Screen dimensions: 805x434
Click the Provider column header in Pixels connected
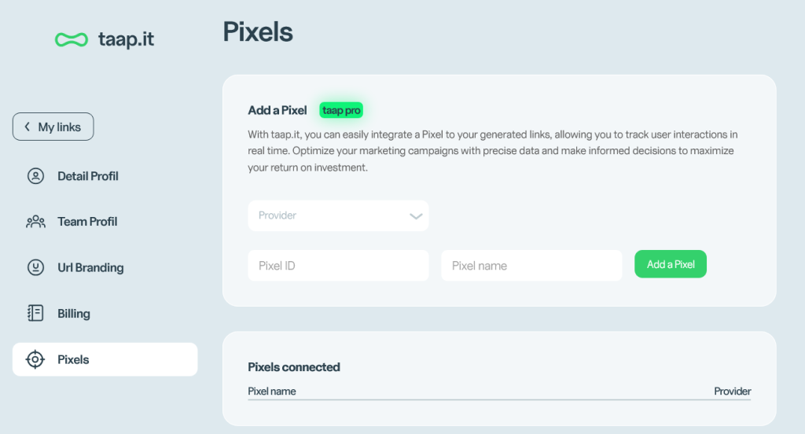pyautogui.click(x=732, y=391)
